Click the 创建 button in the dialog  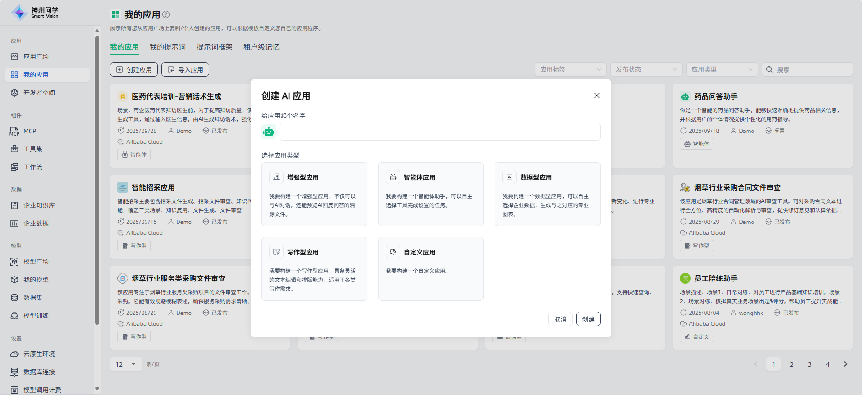point(588,319)
